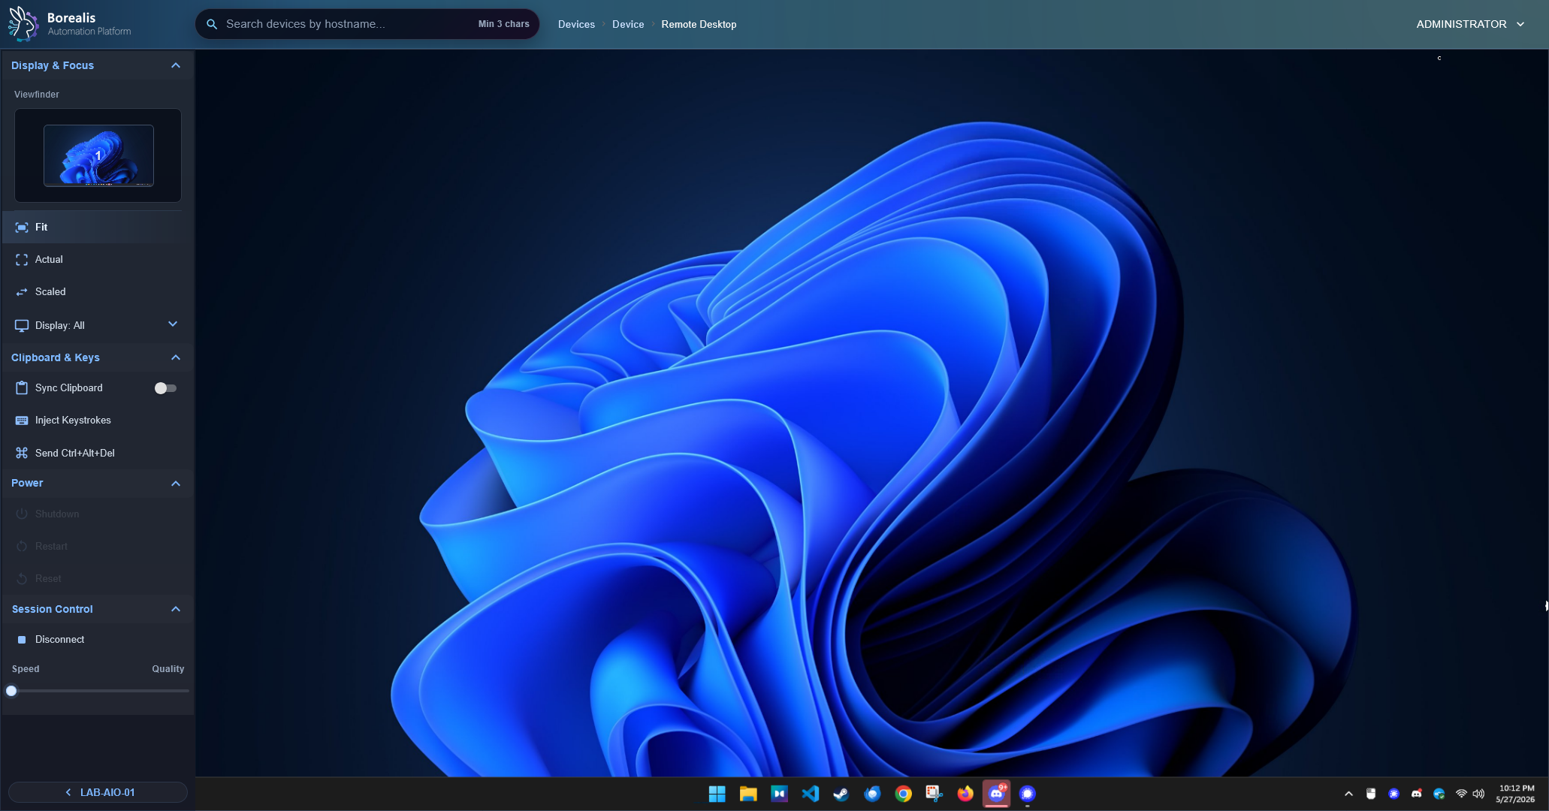Click the Discord system tray icon

[1416, 794]
